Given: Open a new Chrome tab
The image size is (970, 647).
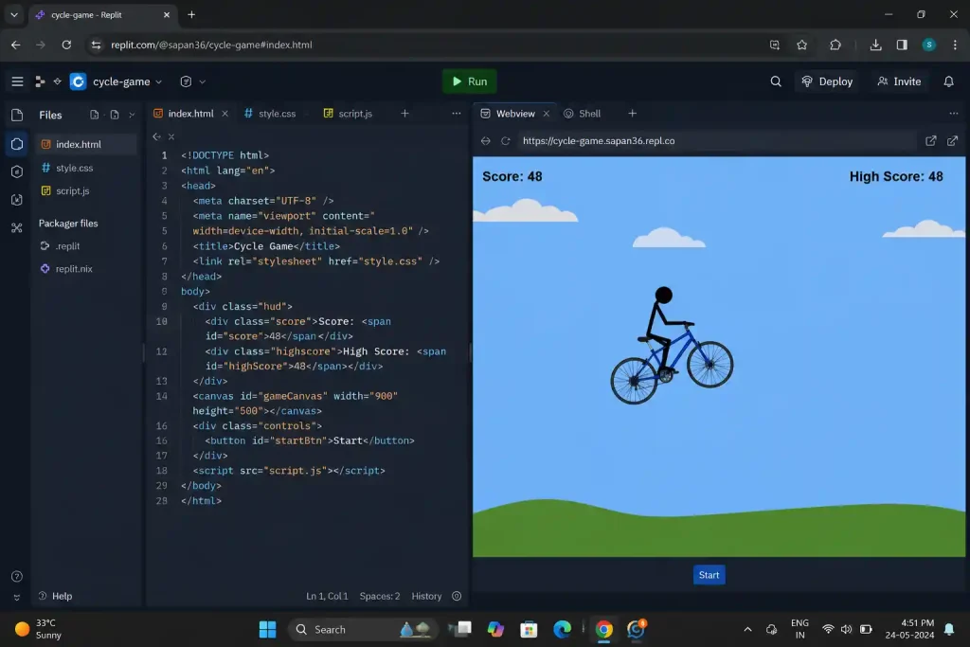Looking at the screenshot, I should 191,15.
